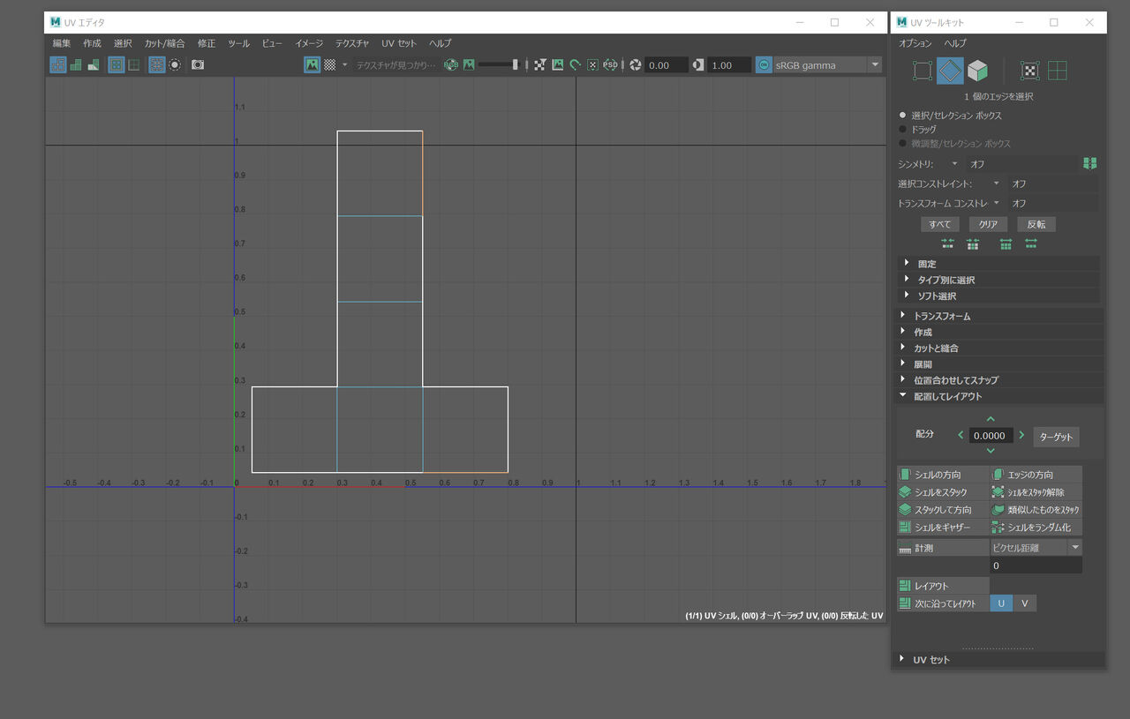Click the symmetry topology icon beside シンメトリ
The width and height of the screenshot is (1130, 719).
[1090, 163]
